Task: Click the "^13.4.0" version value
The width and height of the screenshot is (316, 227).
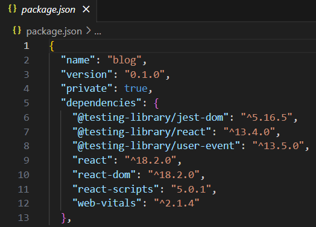Action: click(x=249, y=132)
